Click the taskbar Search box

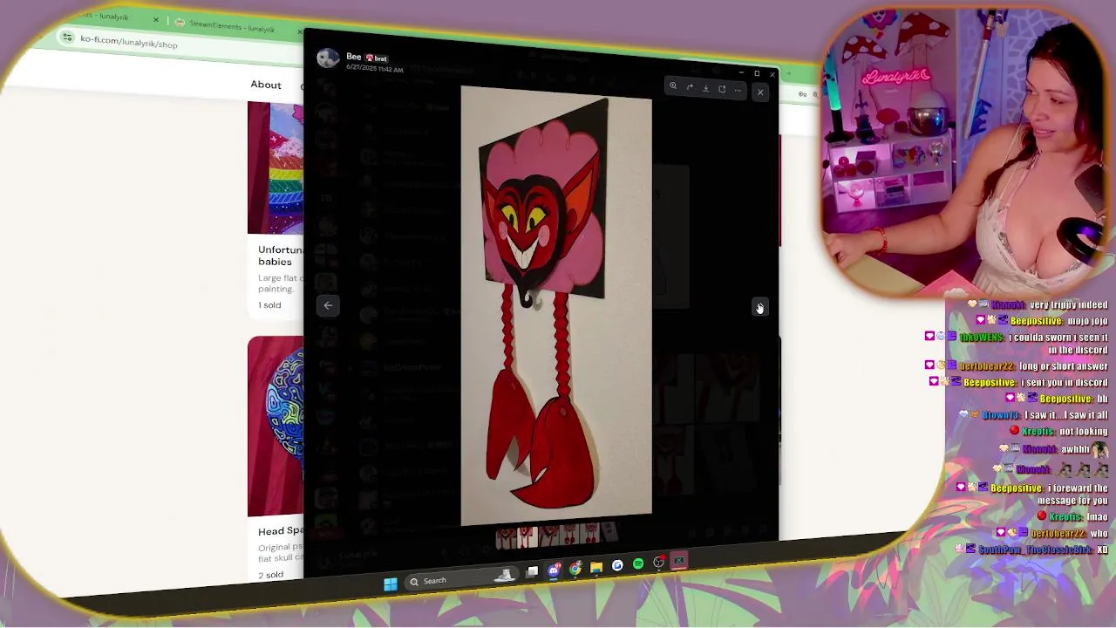click(x=461, y=578)
